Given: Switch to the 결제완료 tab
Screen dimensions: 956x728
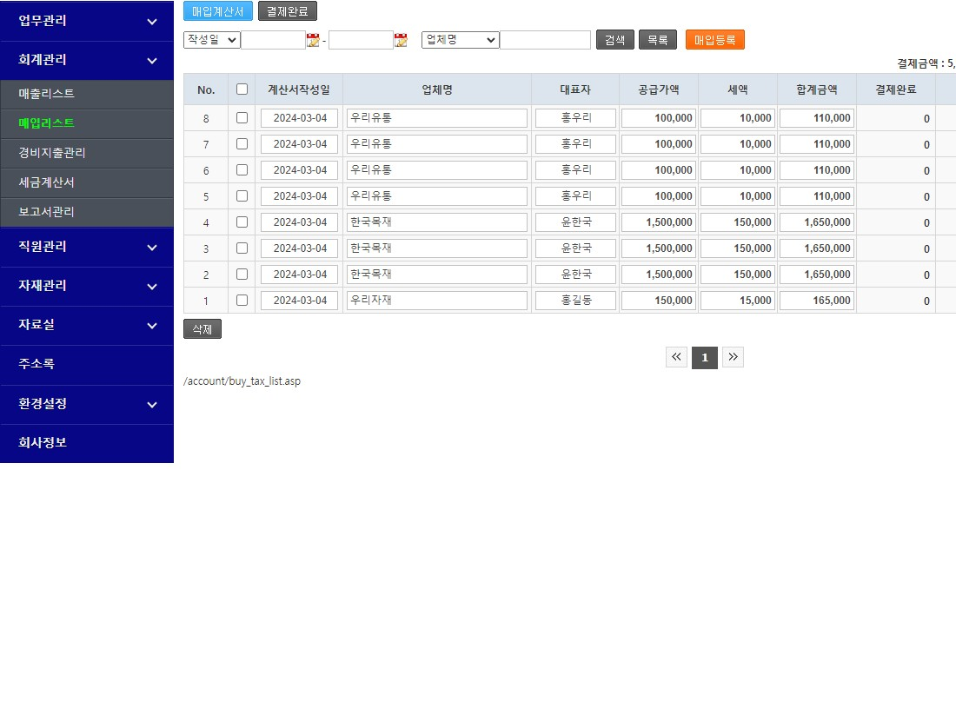Looking at the screenshot, I should pyautogui.click(x=287, y=11).
